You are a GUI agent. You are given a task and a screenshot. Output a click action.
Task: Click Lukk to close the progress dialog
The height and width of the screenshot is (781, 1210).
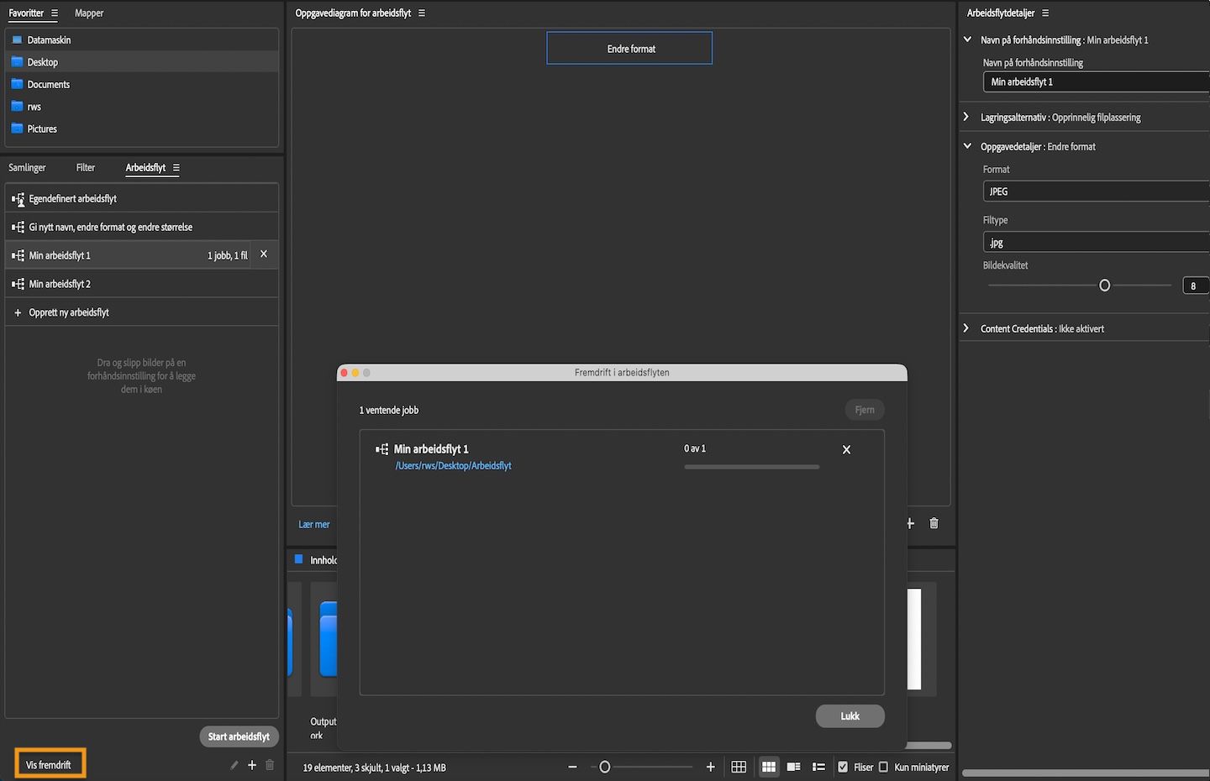point(850,716)
